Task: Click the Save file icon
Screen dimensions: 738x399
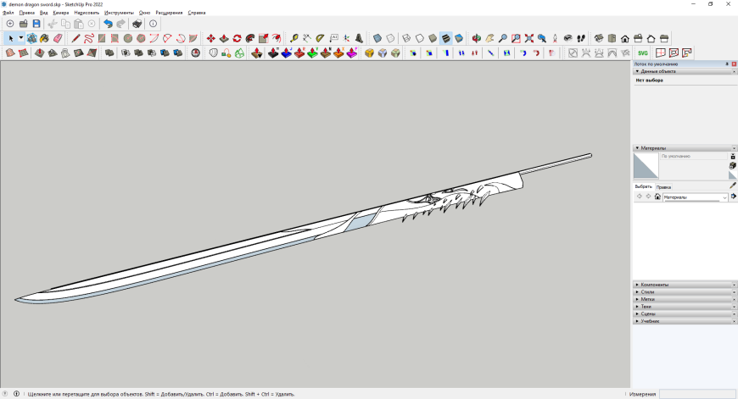Action: coord(36,24)
